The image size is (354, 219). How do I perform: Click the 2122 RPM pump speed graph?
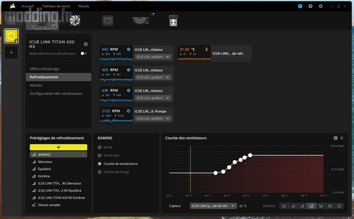(x=116, y=120)
